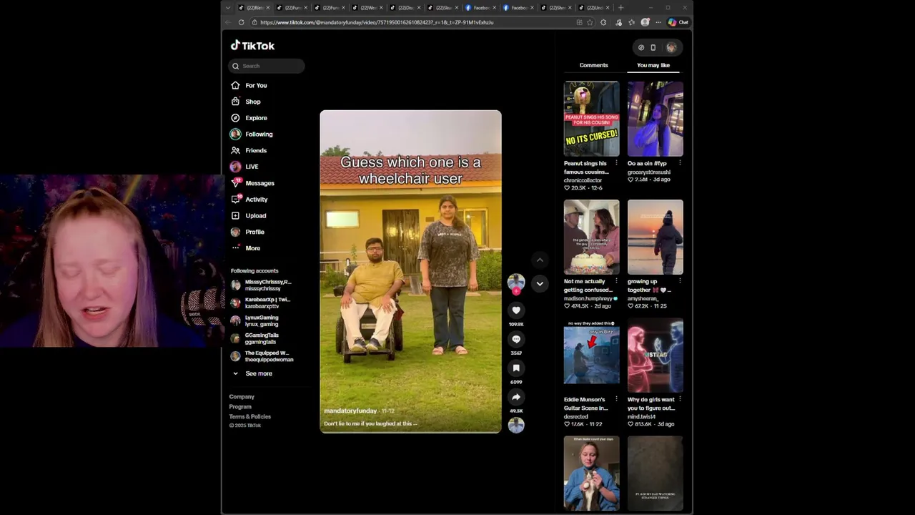Open growing up together video thumbnail

click(x=656, y=237)
